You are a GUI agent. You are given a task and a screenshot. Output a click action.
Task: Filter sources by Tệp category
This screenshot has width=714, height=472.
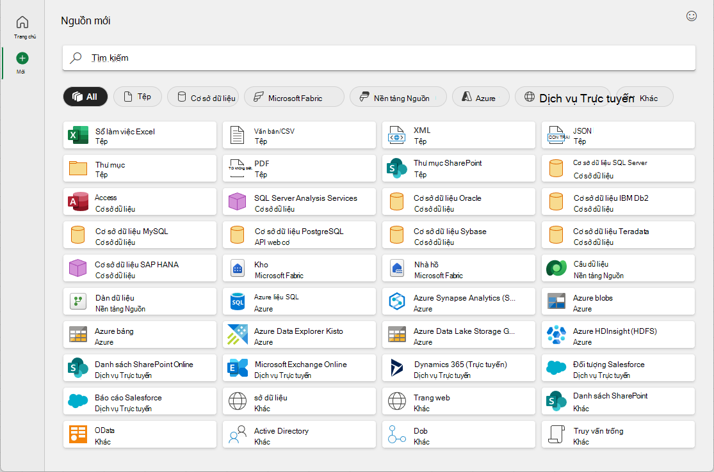click(x=138, y=97)
